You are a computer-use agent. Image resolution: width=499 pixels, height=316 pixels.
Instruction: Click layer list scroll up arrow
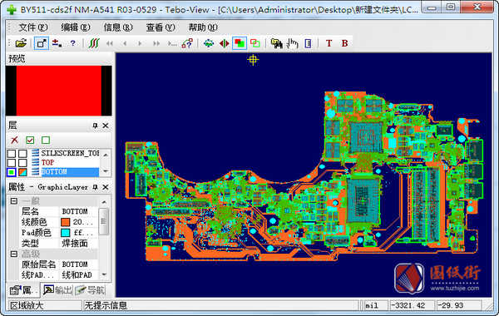click(106, 155)
